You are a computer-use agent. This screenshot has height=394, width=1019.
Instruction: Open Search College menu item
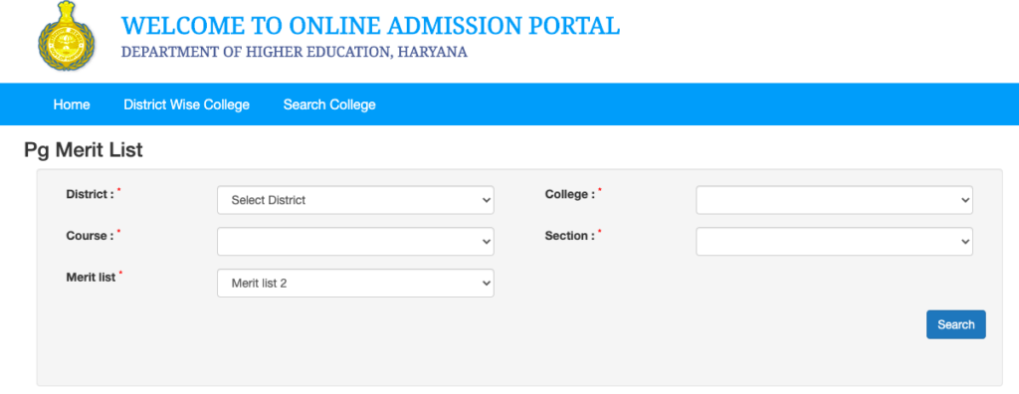329,104
